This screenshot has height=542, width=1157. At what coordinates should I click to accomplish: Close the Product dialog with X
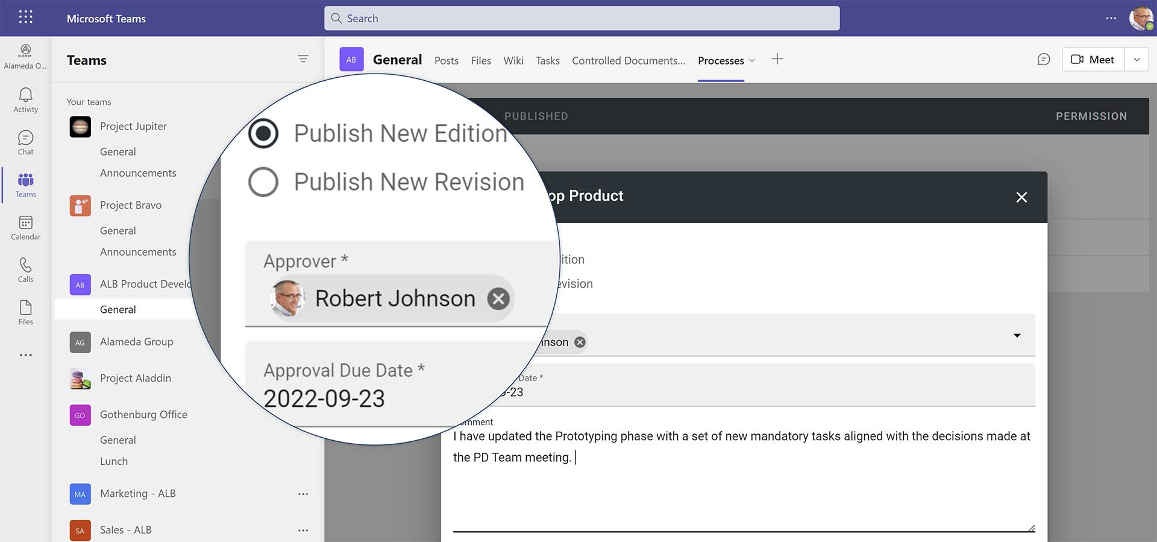[x=1021, y=197]
